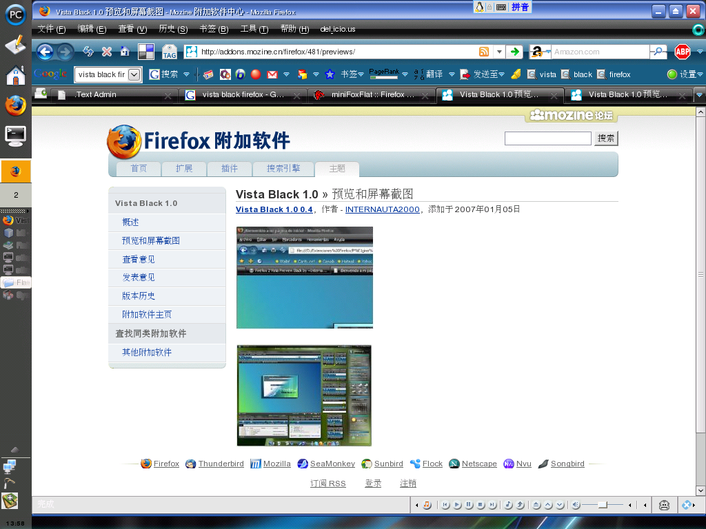This screenshot has height=529, width=706.
Task: Click the Vista Black 1.0 0.4 link
Action: pos(274,209)
